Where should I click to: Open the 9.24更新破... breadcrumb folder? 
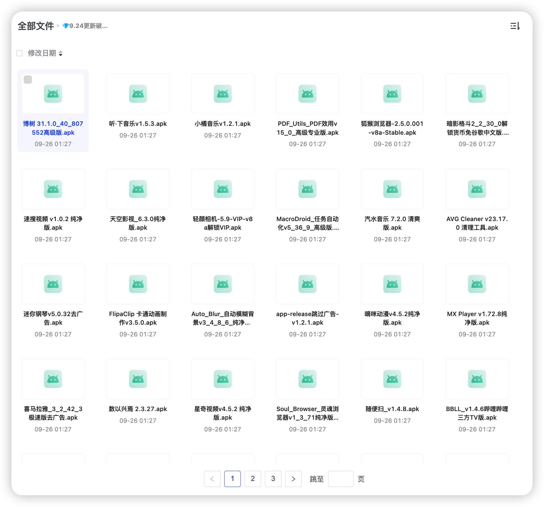coord(85,26)
